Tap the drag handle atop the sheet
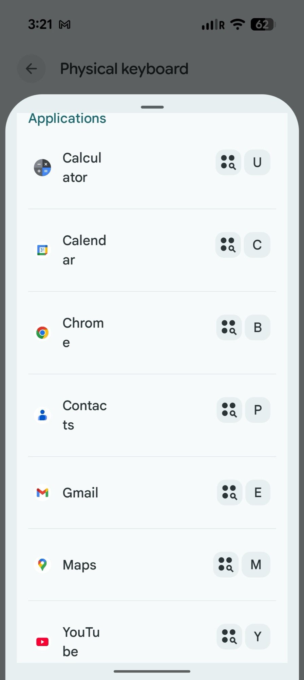This screenshot has width=304, height=680. 152,107
